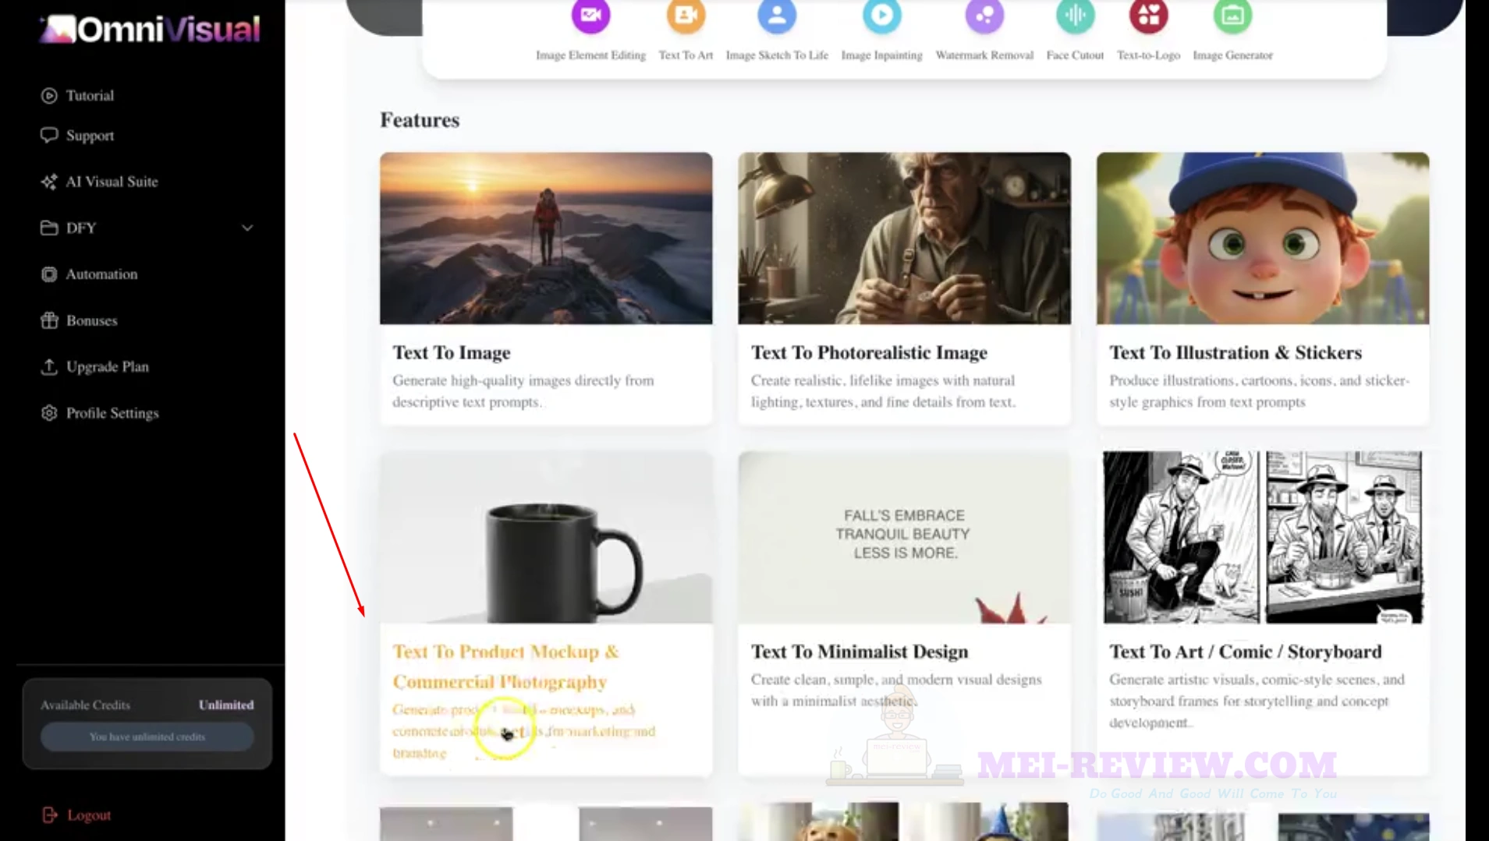This screenshot has height=841, width=1489.
Task: Go to Support in the sidebar
Action: tap(90, 136)
